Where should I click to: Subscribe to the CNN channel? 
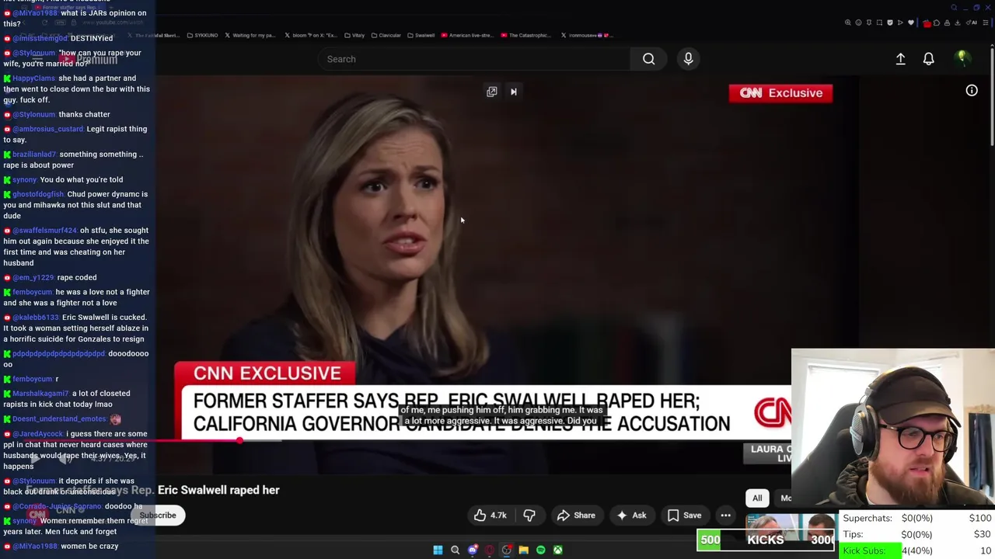[158, 516]
